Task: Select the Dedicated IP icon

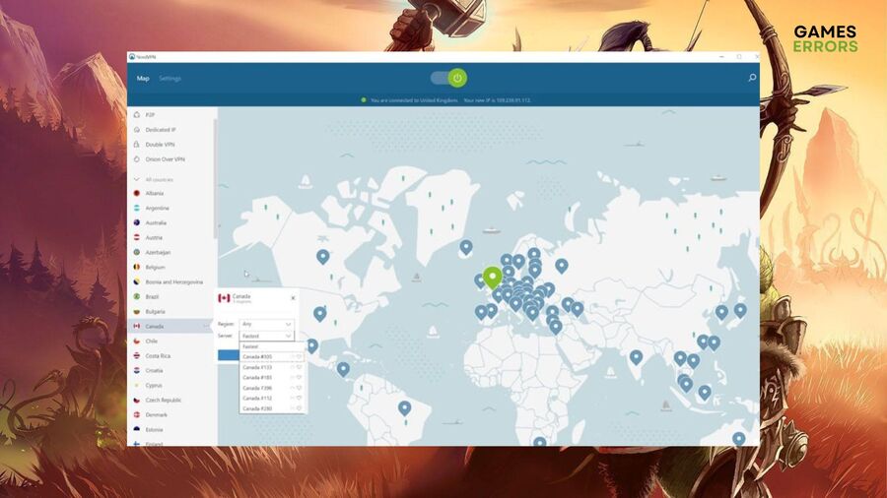Action: tap(136, 129)
